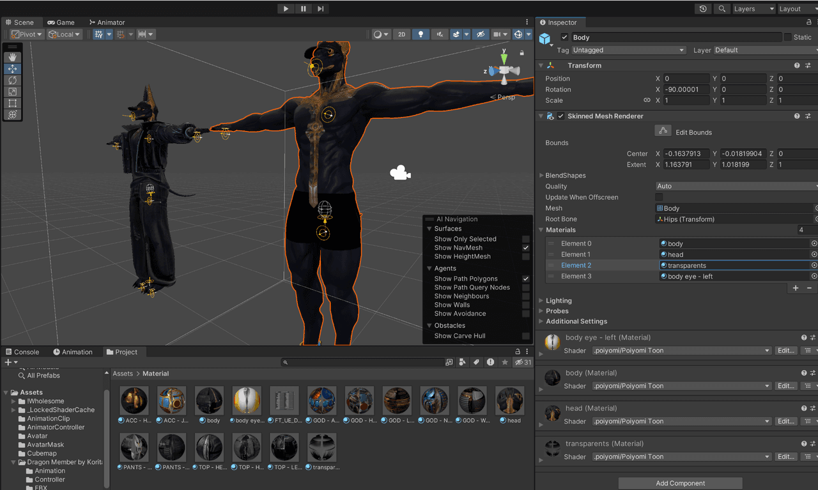Select the Rect tool
The width and height of the screenshot is (818, 490).
pos(12,103)
